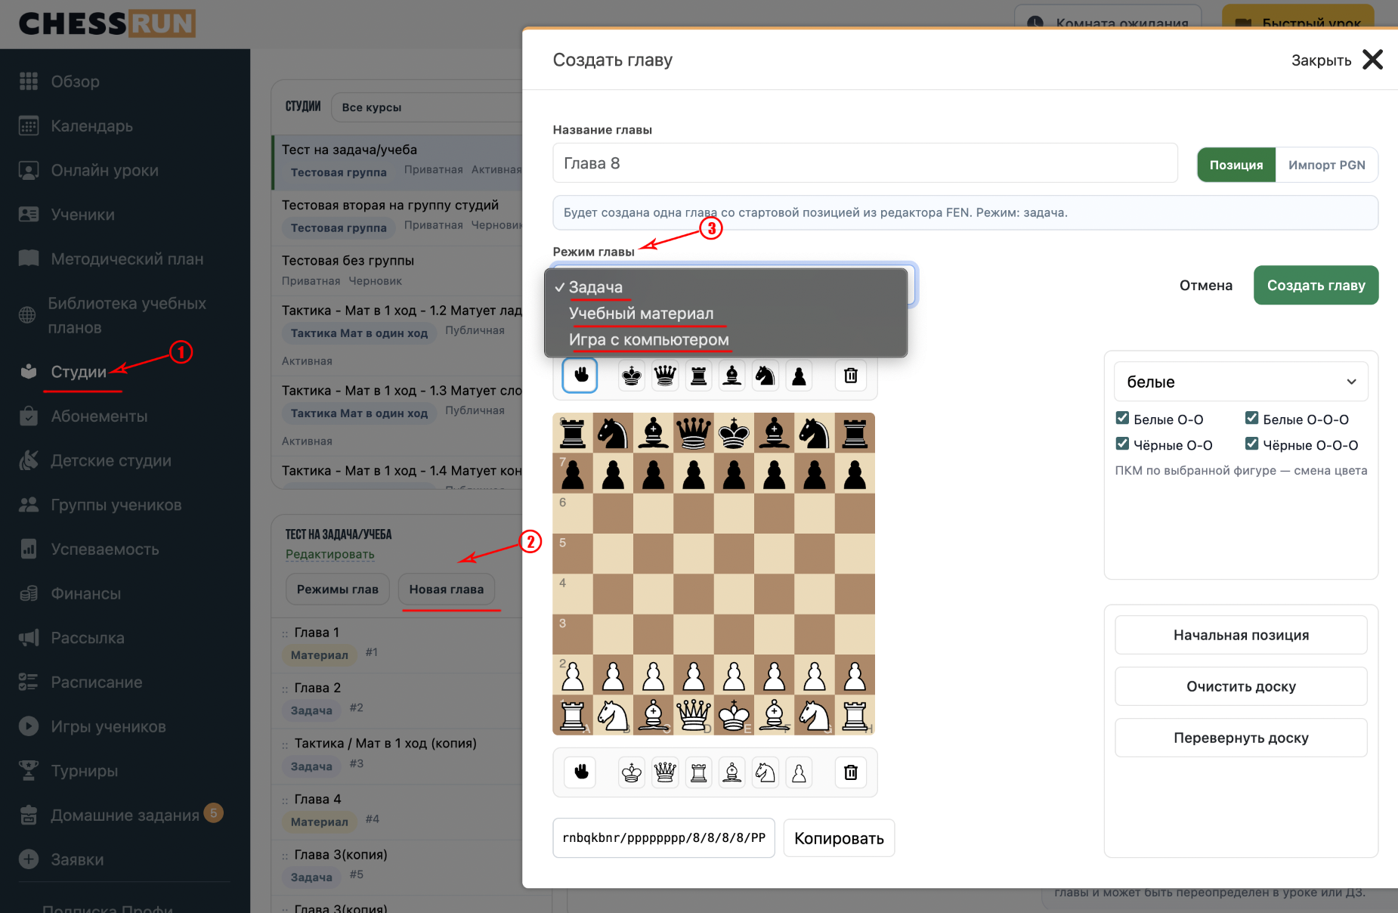
Task: Select Игра с компьютером option
Action: click(648, 339)
